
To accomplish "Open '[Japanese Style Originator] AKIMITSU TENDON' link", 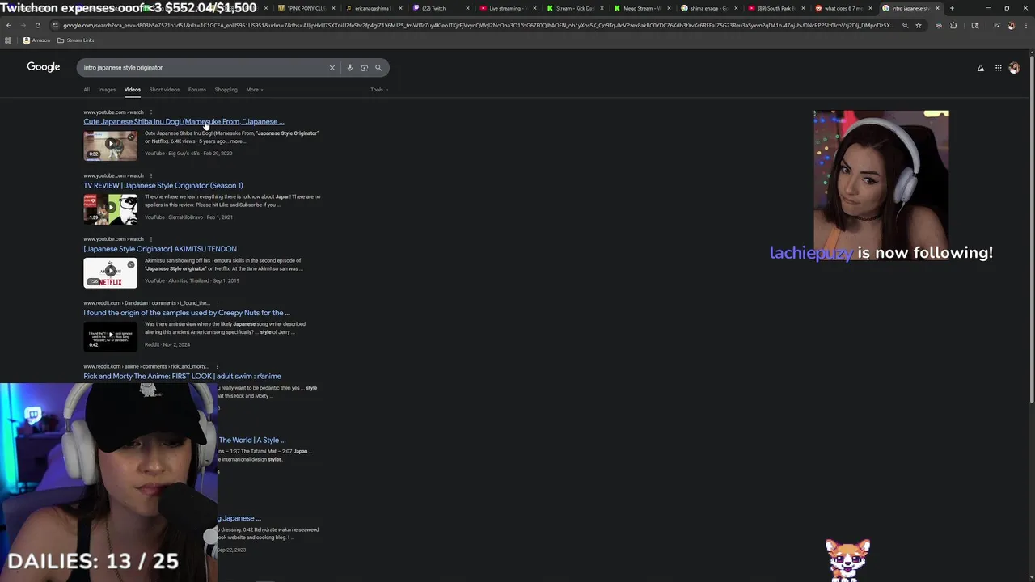I will coord(160,249).
